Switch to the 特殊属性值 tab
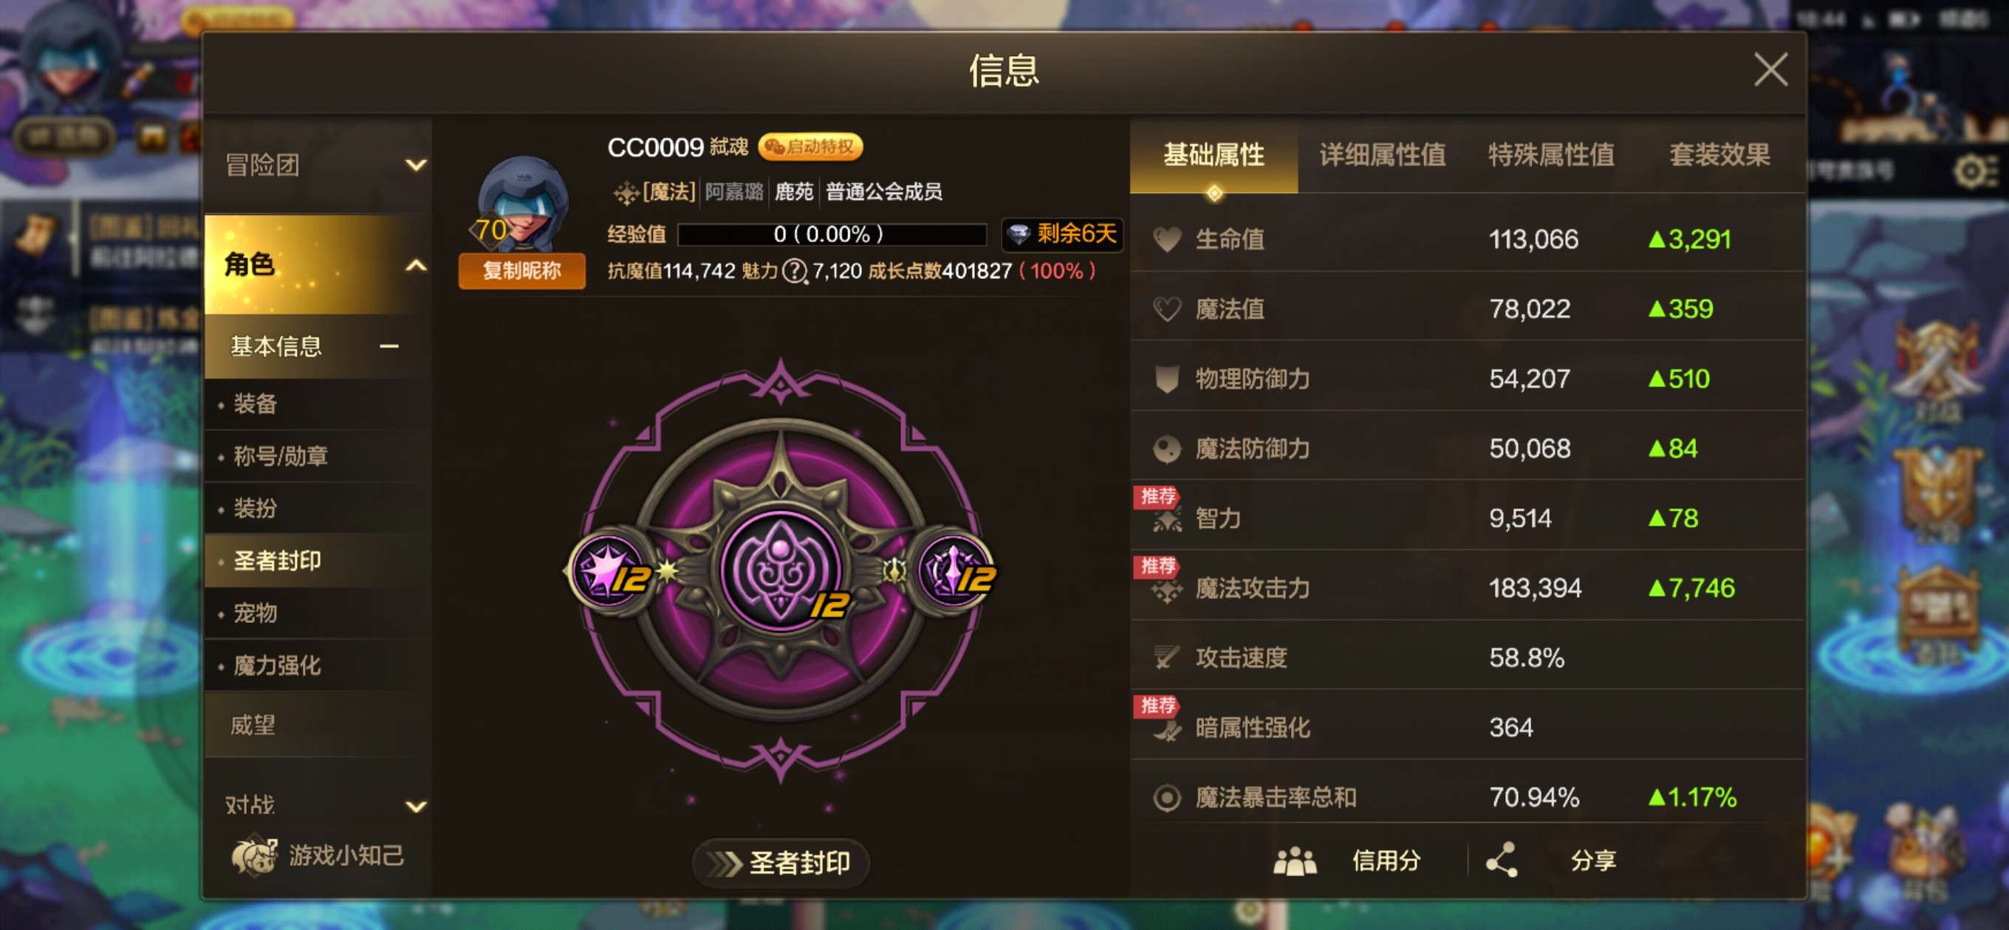This screenshot has height=930, width=2009. (x=1550, y=154)
